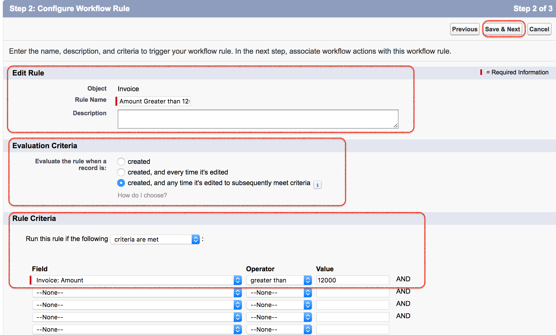Click the 'Field' column header
The height and width of the screenshot is (335, 556).
point(40,269)
